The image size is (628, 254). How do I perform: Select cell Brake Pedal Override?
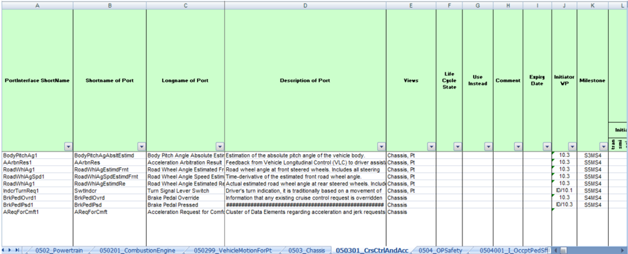(x=185, y=198)
